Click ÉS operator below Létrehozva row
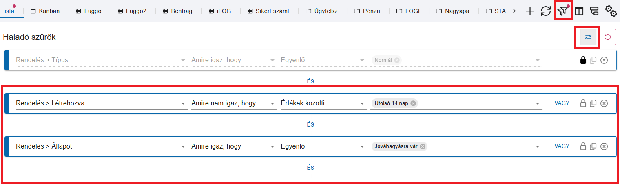Viewport: 620px width, 190px height. point(311,124)
